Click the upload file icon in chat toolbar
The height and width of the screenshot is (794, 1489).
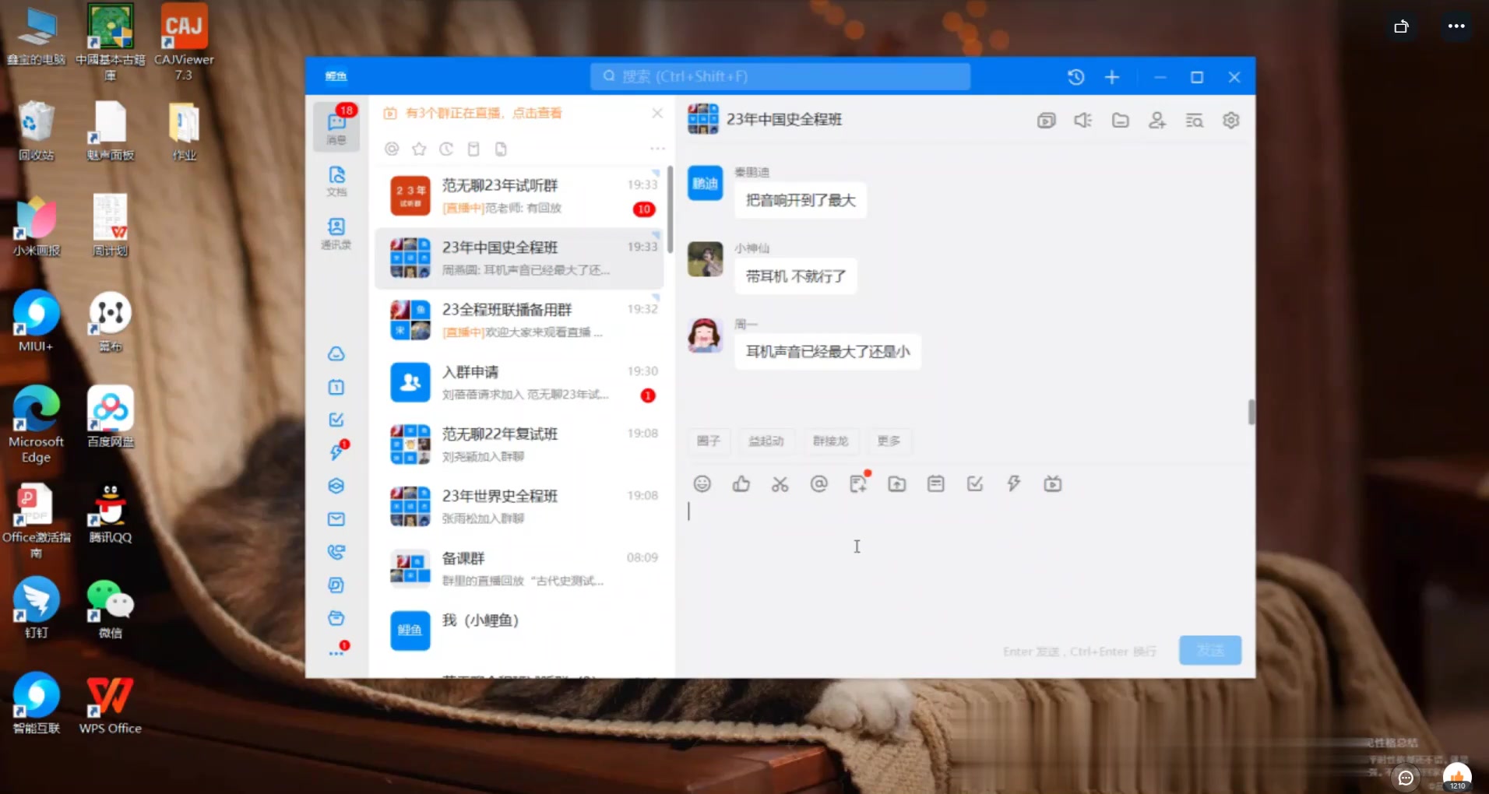point(897,484)
